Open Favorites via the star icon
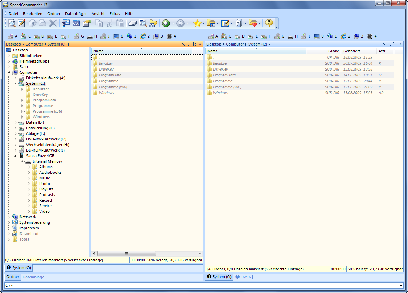The width and height of the screenshot is (408, 293). pos(197,24)
